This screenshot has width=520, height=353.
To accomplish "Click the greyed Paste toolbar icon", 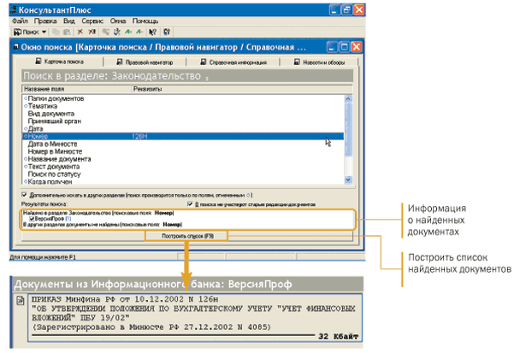I will [67, 32].
